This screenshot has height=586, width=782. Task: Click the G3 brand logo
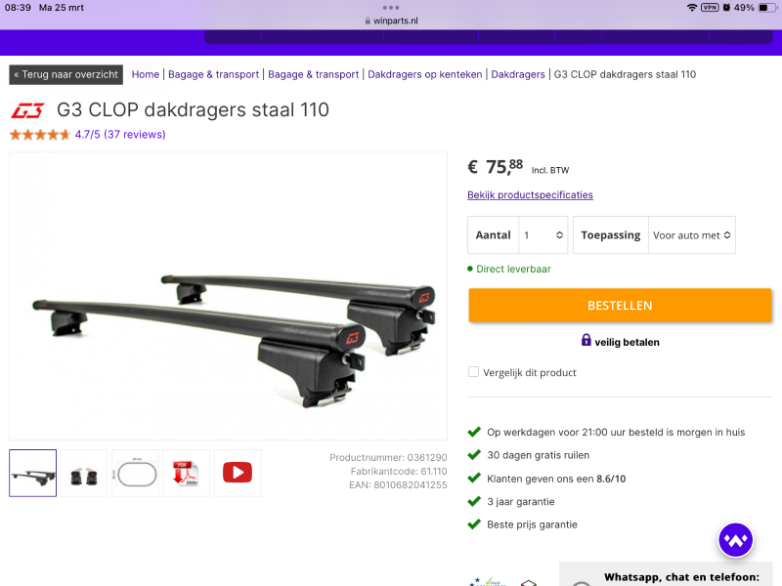click(28, 110)
